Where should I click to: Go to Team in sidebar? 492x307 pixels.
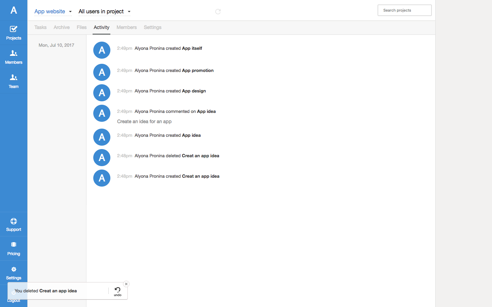tap(14, 81)
